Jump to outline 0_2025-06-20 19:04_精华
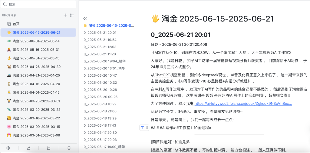 pyautogui.click(x=104, y=61)
